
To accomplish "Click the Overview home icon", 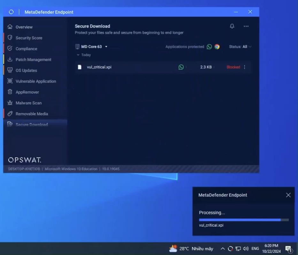I will click(x=10, y=27).
